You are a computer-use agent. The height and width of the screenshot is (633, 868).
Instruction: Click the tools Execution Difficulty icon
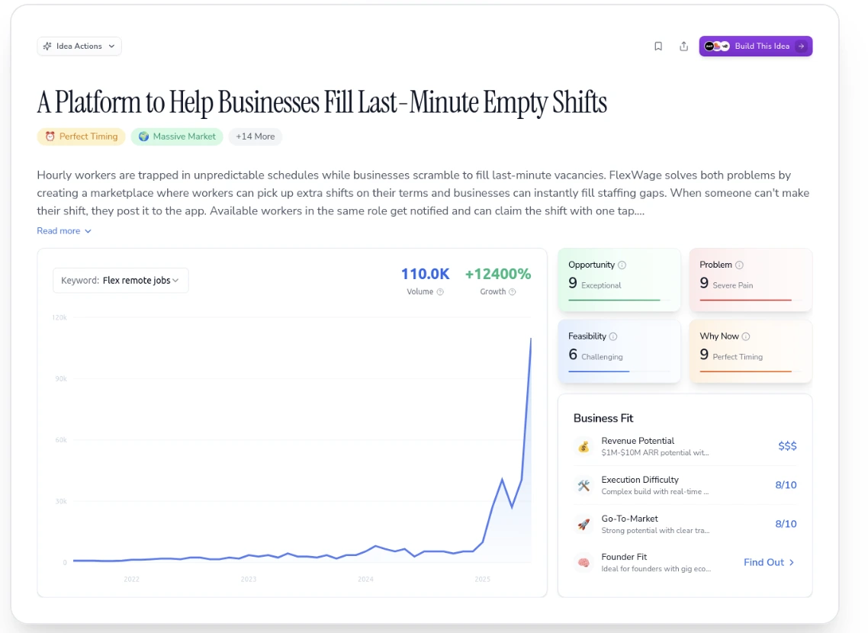pyautogui.click(x=583, y=485)
